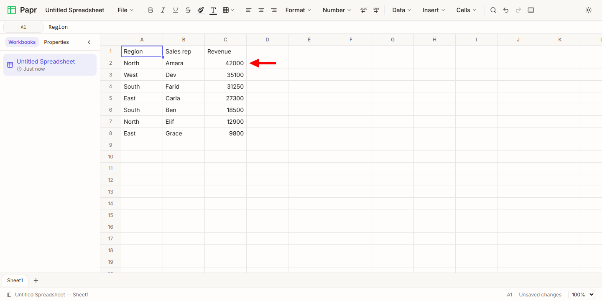Click the cell containing Amara
The height and width of the screenshot is (301, 602).
tap(184, 63)
